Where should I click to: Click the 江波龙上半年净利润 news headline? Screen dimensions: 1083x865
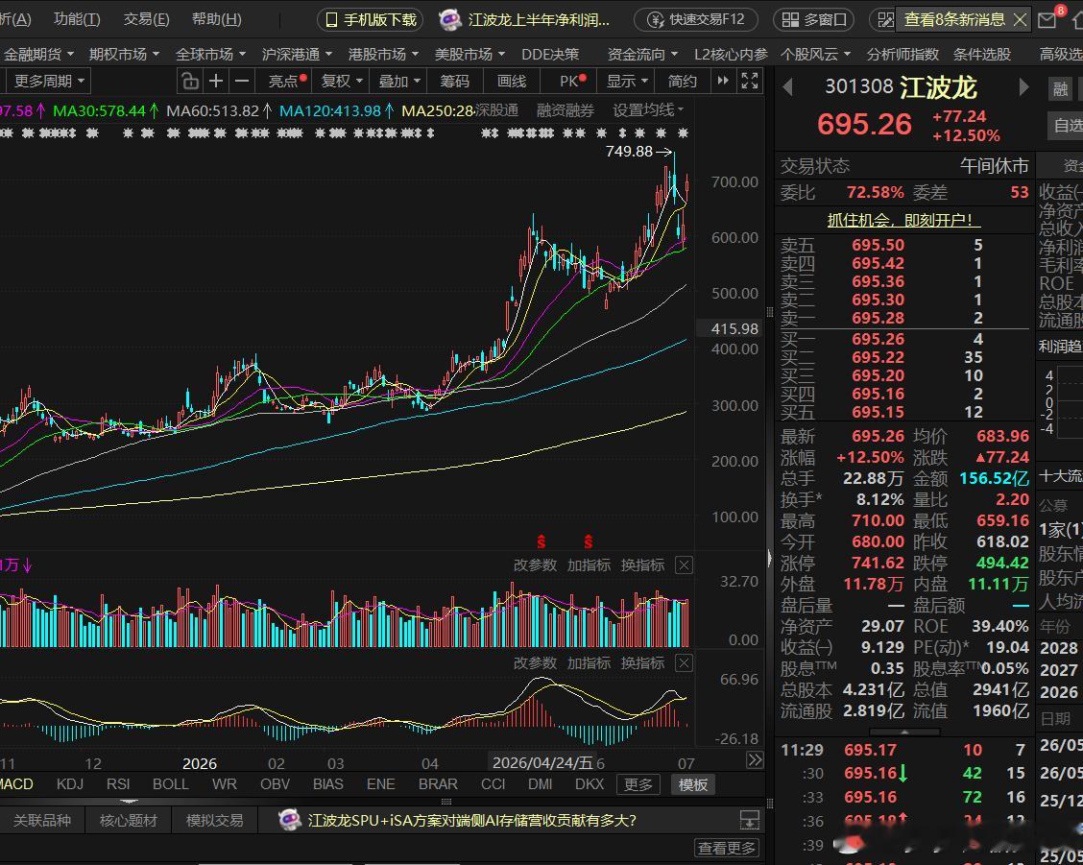point(539,20)
